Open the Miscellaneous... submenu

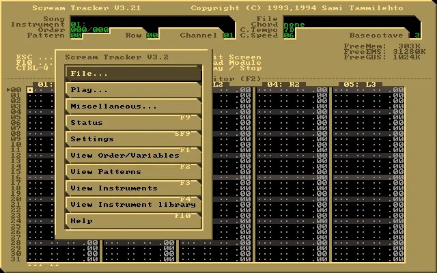click(x=134, y=106)
